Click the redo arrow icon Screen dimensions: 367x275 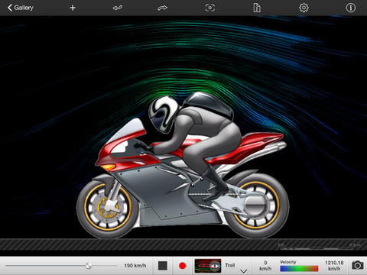(162, 8)
